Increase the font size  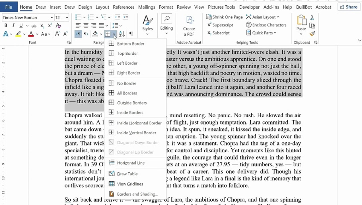[x=57, y=34]
